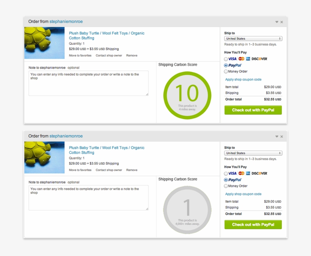This screenshot has height=256, width=311.
Task: Click the PayPal logo in the bottom order
Action: click(x=235, y=180)
